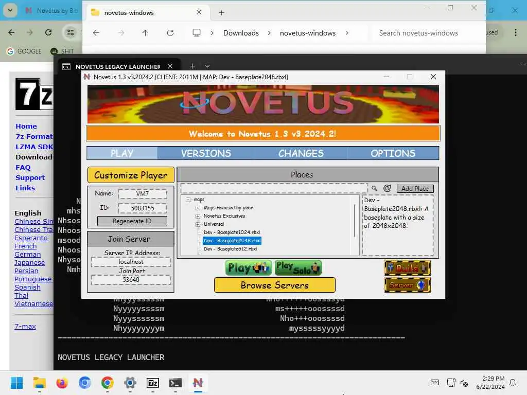
Task: Click the touch keyboard tray icon
Action: [434, 383]
